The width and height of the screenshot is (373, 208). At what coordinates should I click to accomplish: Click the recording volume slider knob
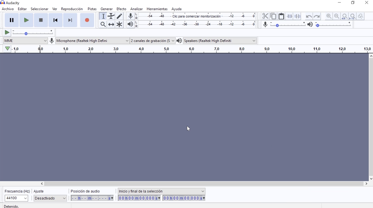coord(277,26)
